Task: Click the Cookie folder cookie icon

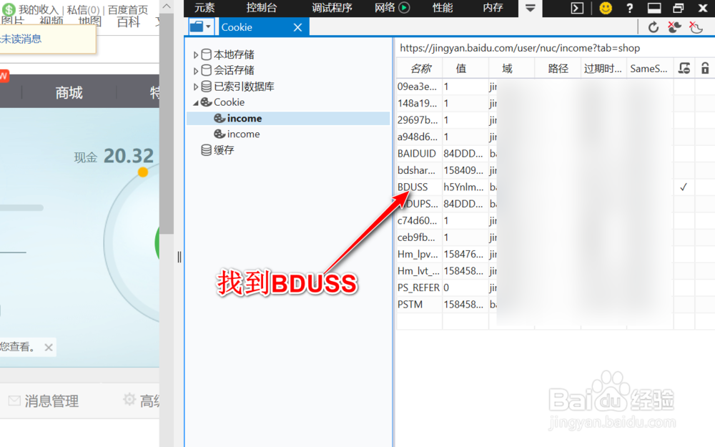Action: [x=206, y=102]
